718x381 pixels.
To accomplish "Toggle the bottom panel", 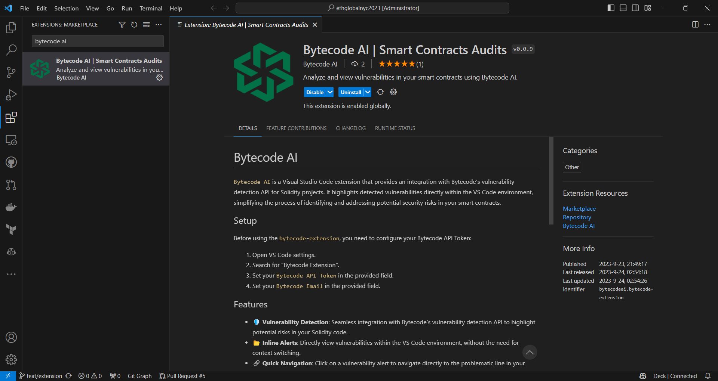I will (623, 8).
